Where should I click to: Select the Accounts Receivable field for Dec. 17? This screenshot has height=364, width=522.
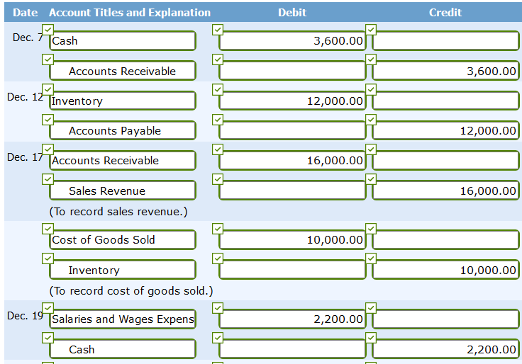tap(123, 161)
